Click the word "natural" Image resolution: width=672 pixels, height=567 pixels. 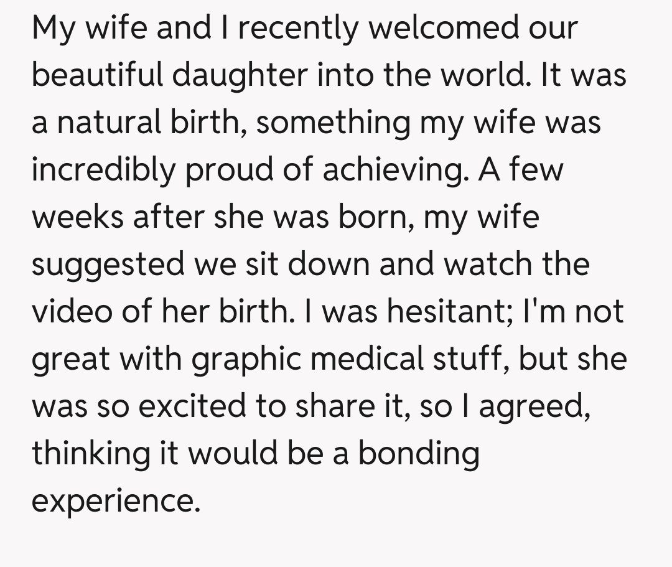(x=110, y=123)
